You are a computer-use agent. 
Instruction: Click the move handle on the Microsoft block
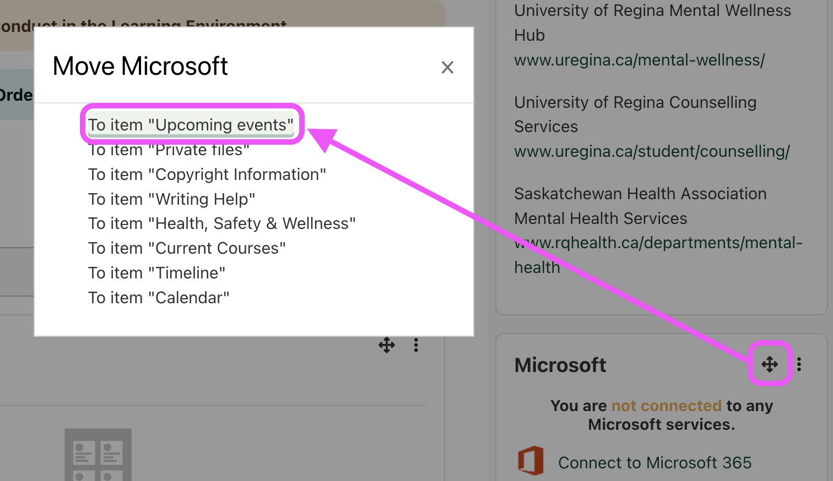(770, 364)
